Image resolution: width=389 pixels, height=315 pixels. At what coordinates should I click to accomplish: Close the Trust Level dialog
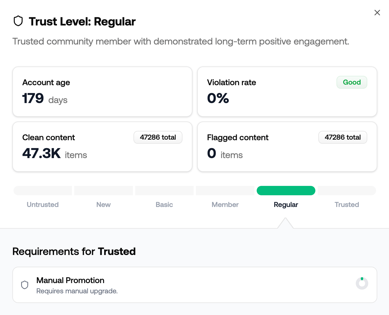pyautogui.click(x=377, y=13)
